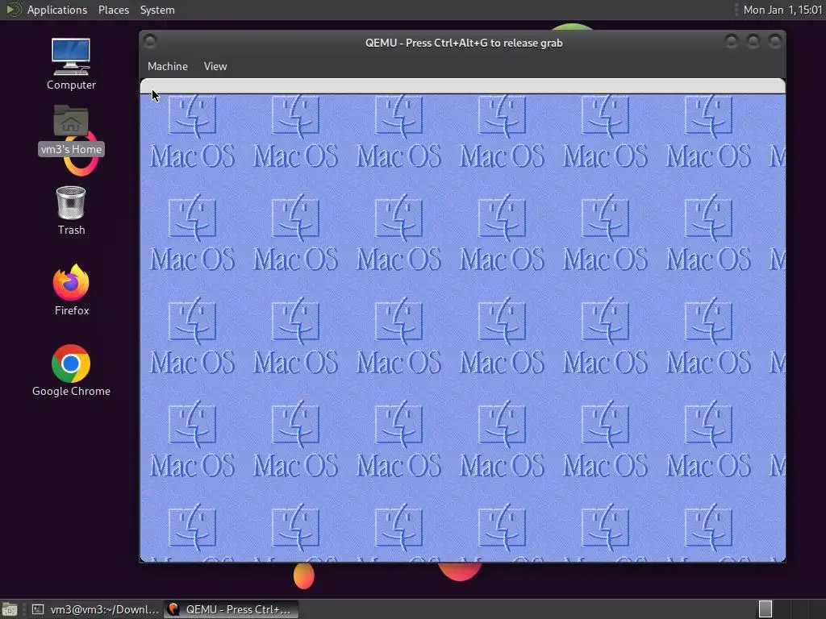Launch Firefox from the desktop icon

[x=71, y=282]
